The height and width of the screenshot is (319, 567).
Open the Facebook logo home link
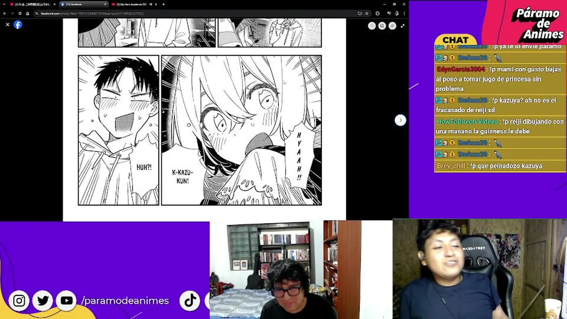click(18, 25)
